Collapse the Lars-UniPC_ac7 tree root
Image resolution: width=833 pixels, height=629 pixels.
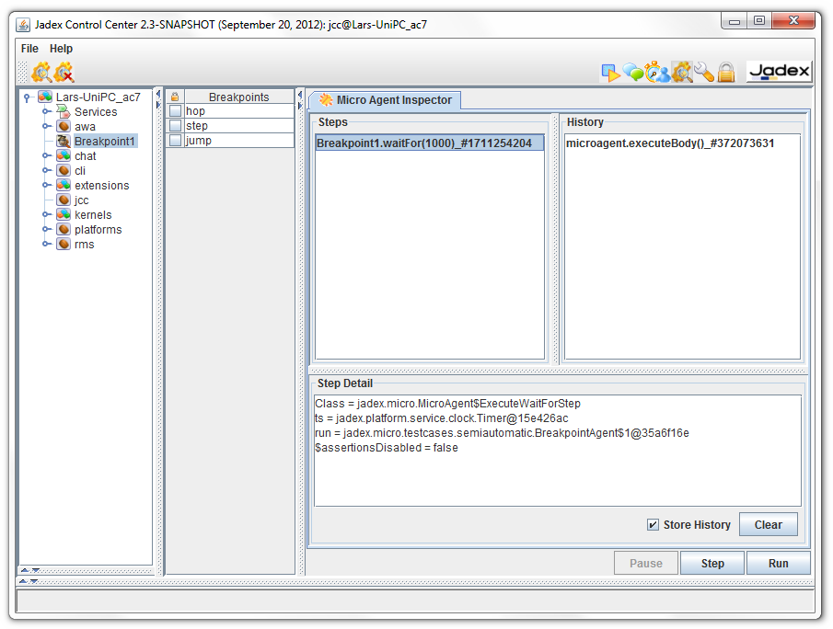[x=27, y=97]
